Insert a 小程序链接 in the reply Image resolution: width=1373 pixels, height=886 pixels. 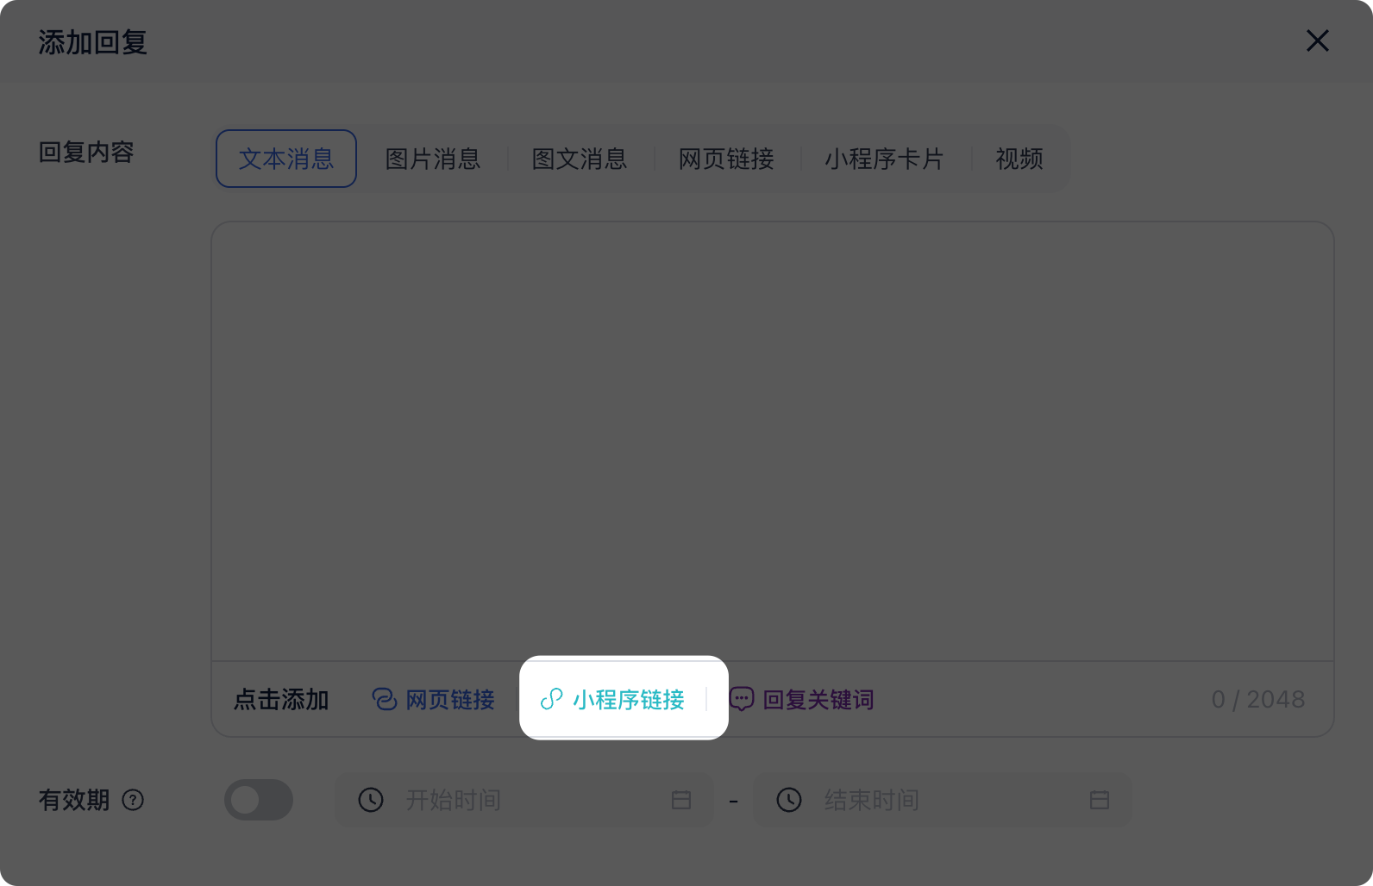coord(612,699)
